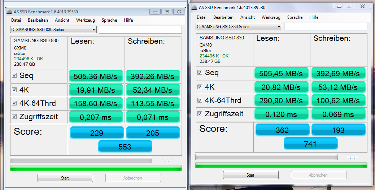The width and height of the screenshot is (375, 190).
Task: Click the 505,36 MB/s Seq read result
Action: click(x=96, y=76)
